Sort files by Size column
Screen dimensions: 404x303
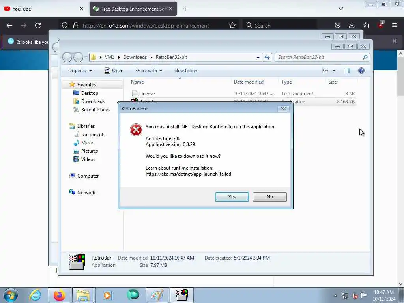tap(332, 82)
